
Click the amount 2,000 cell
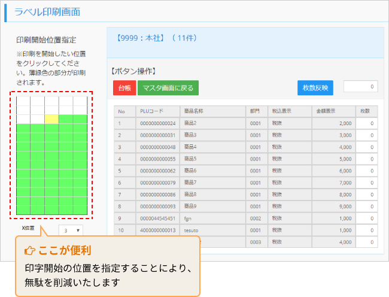(334, 123)
